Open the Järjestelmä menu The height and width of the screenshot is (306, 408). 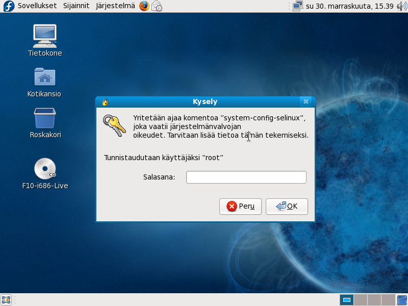(x=115, y=6)
